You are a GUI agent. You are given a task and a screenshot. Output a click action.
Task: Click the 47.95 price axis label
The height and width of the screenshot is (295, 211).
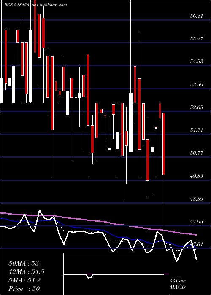pyautogui.click(x=196, y=222)
